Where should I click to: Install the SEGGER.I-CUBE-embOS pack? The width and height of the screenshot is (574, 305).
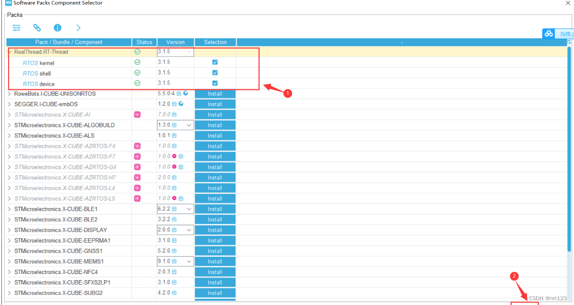point(215,104)
